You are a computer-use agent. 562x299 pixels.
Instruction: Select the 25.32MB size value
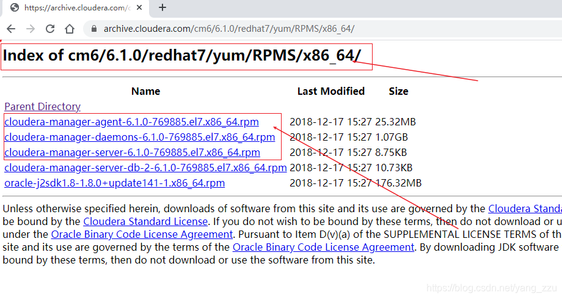(x=395, y=122)
